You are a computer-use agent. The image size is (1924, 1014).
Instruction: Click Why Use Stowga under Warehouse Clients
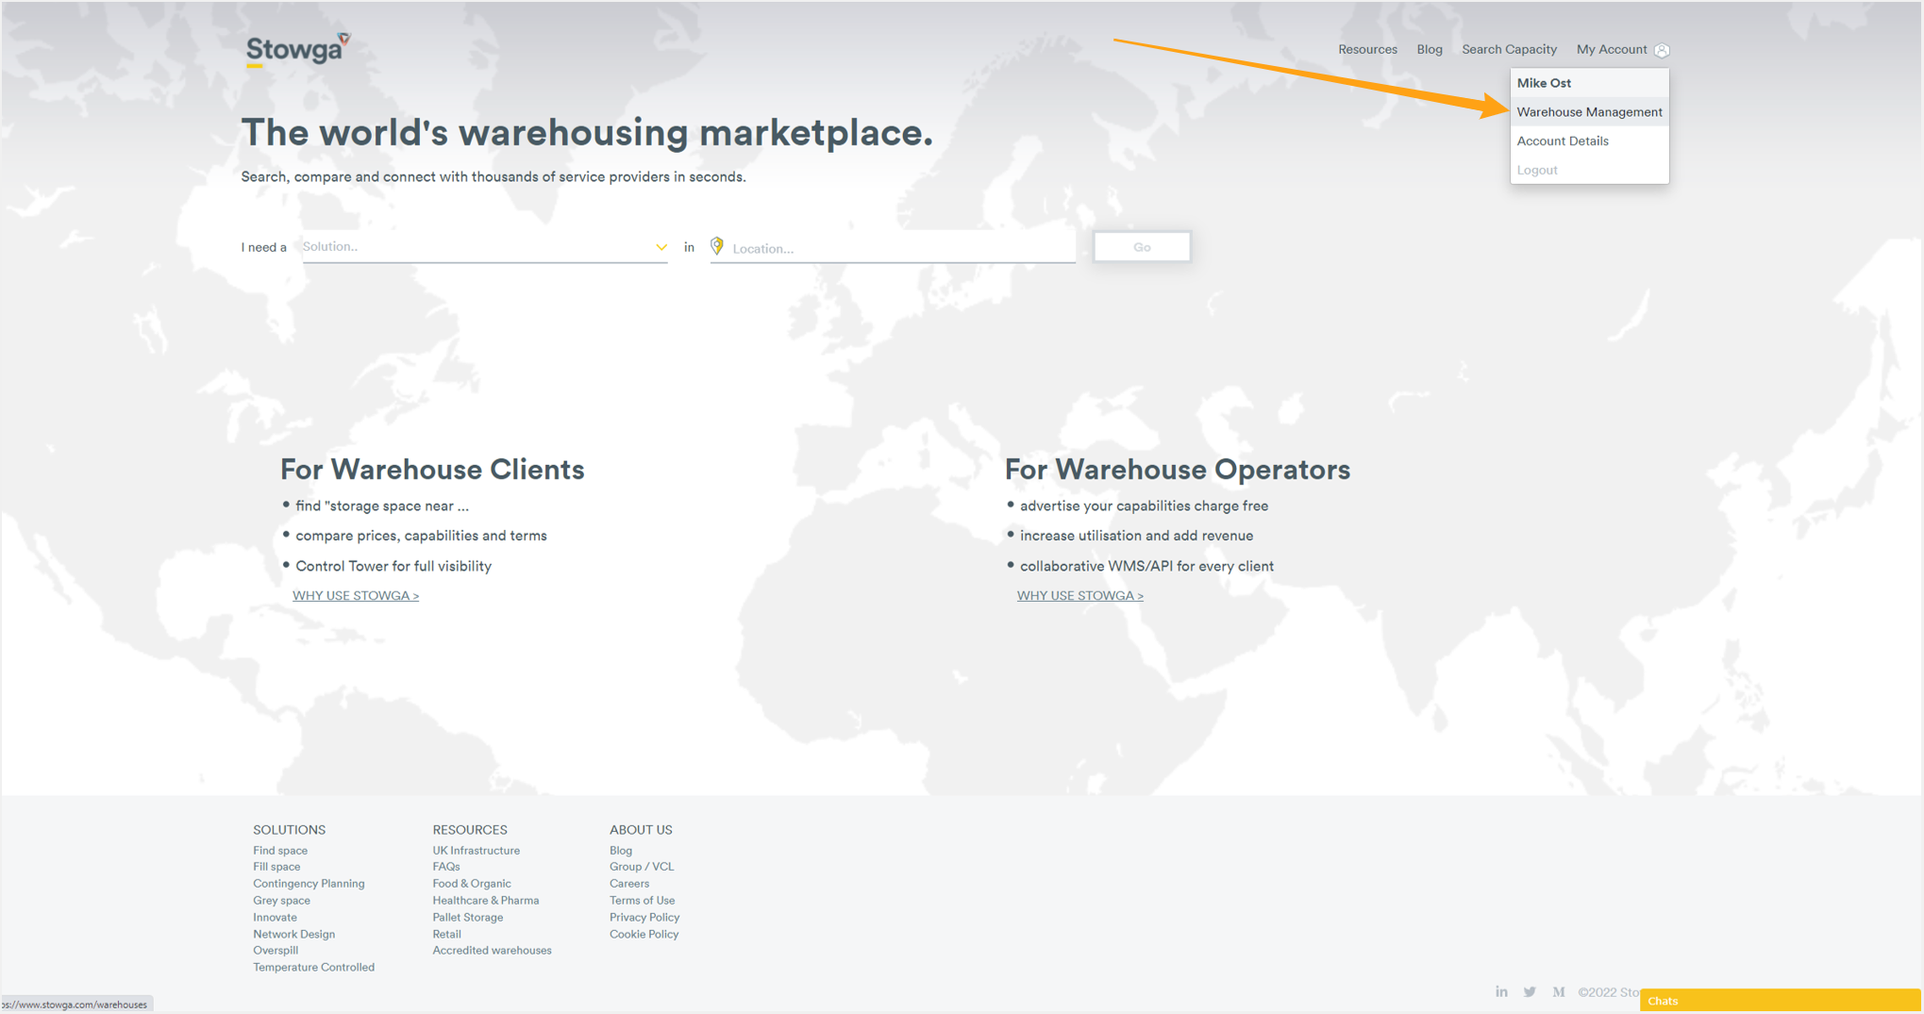click(x=356, y=595)
